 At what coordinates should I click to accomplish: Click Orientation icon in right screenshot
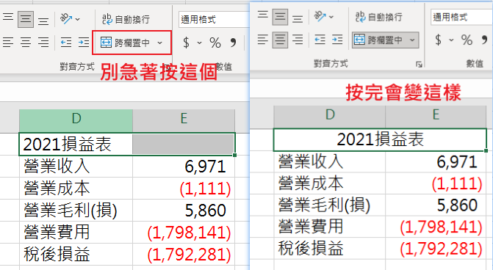pos(320,17)
